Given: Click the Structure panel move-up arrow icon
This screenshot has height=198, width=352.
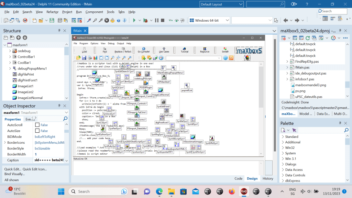Looking at the screenshot, I should [x=19, y=37].
